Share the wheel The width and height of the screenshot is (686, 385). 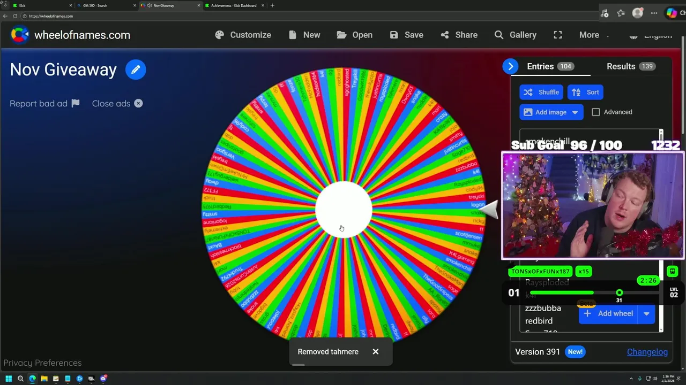pyautogui.click(x=459, y=35)
